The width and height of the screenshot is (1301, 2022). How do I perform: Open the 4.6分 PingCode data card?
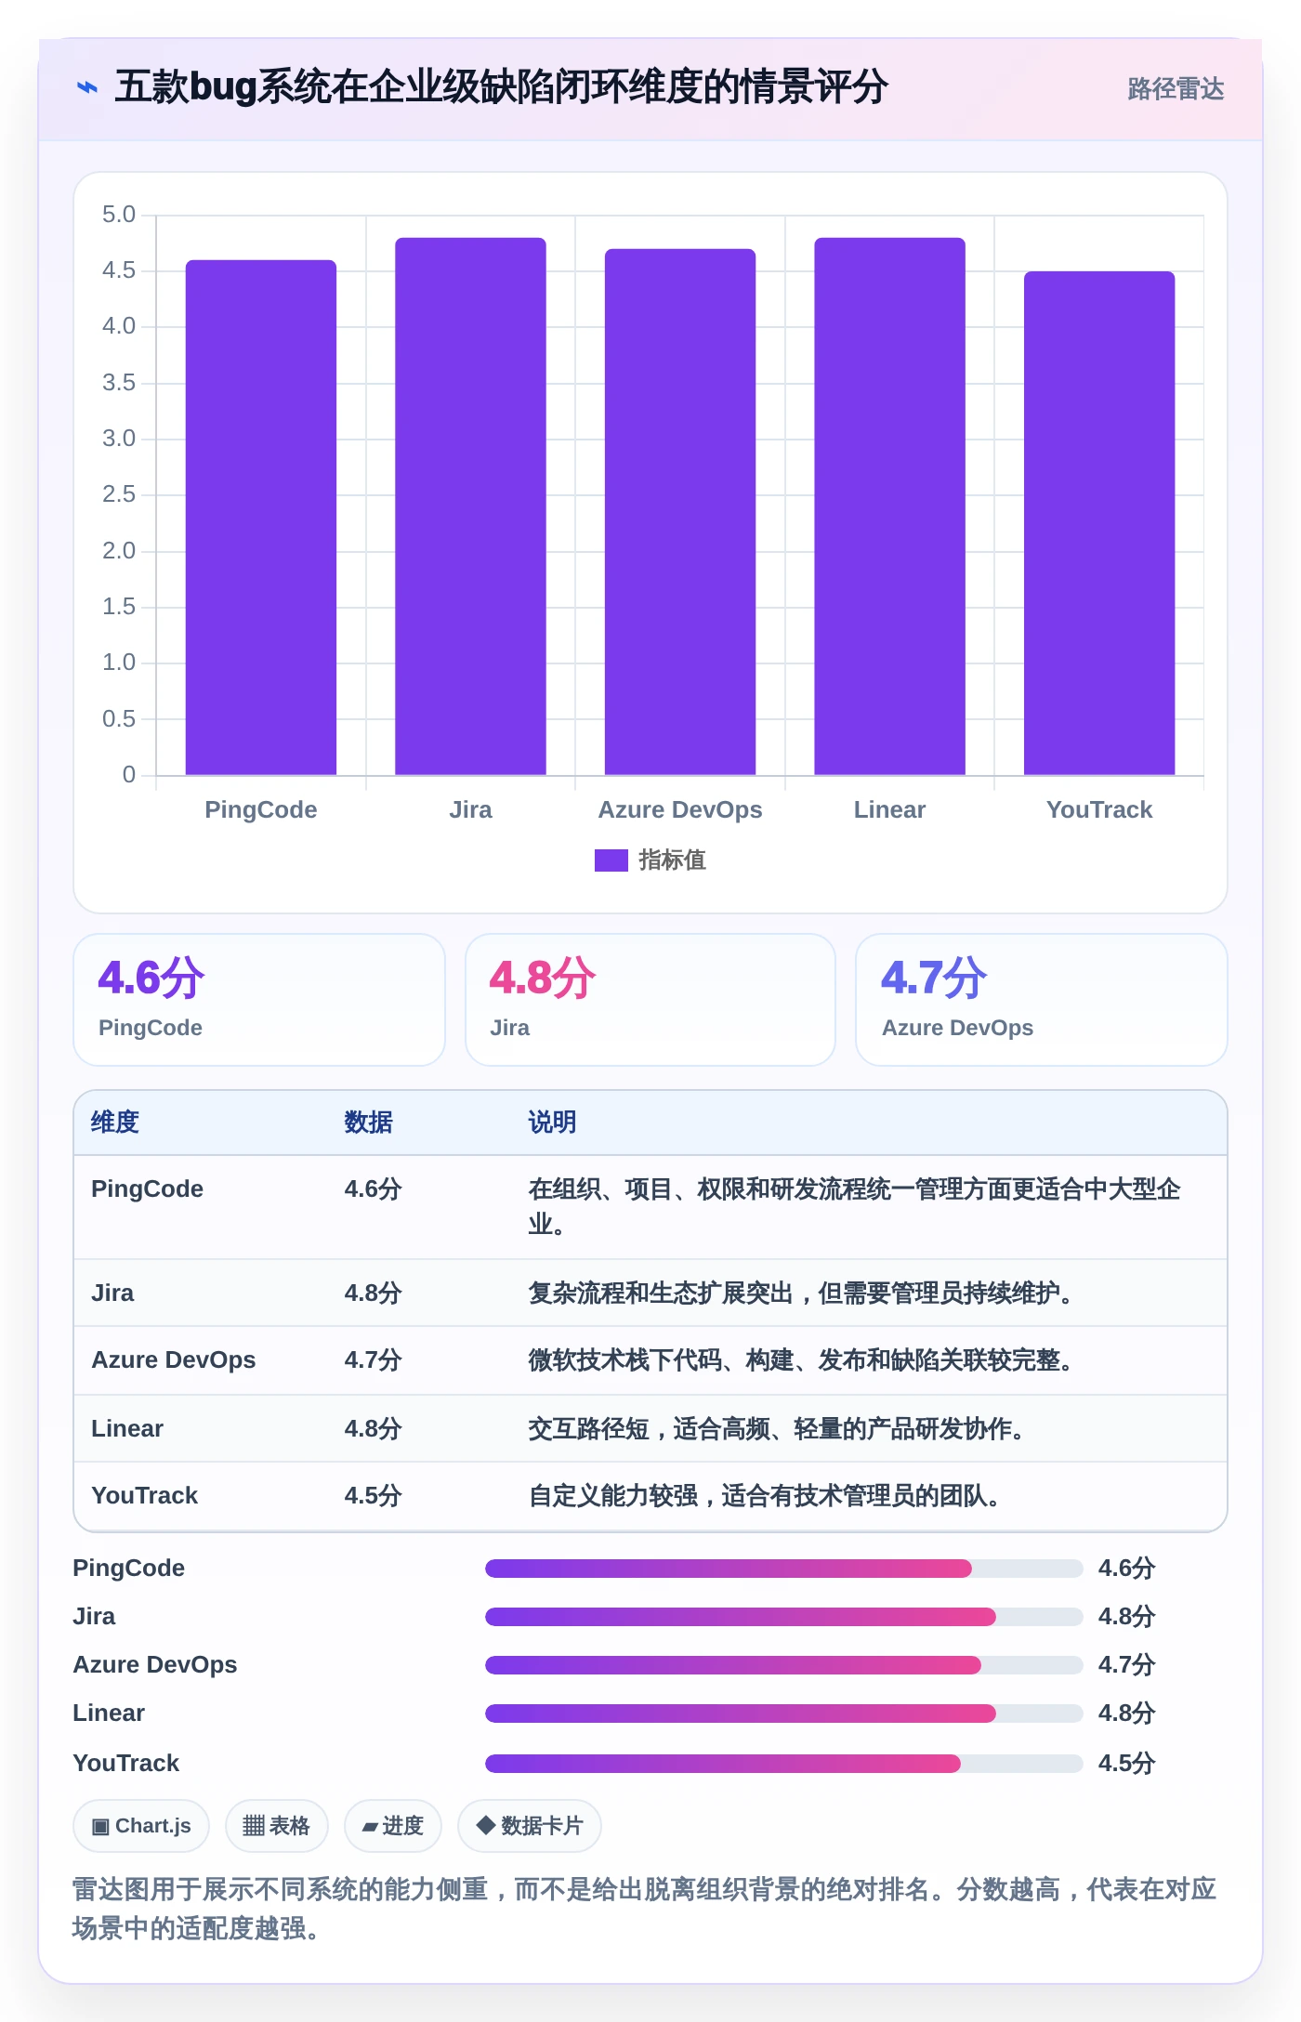point(259,1000)
